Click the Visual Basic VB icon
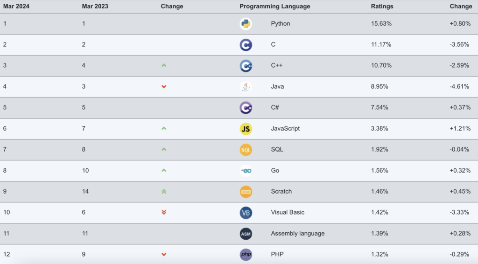478x264 pixels. (x=246, y=213)
